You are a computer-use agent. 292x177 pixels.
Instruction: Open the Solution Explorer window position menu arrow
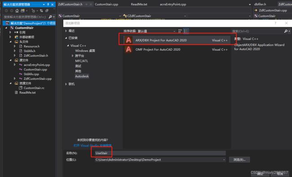44,4
